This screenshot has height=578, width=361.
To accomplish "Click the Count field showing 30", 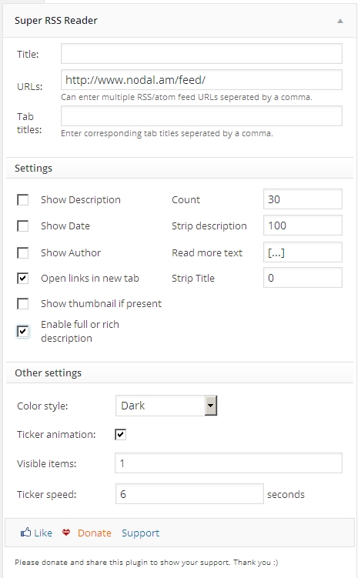I will tap(303, 199).
